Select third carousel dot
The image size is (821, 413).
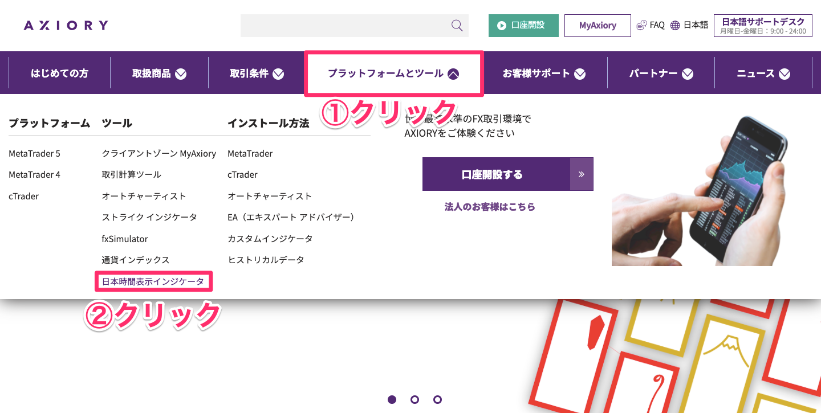click(437, 399)
